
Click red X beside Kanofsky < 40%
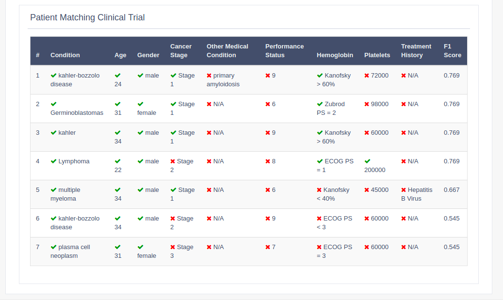319,190
